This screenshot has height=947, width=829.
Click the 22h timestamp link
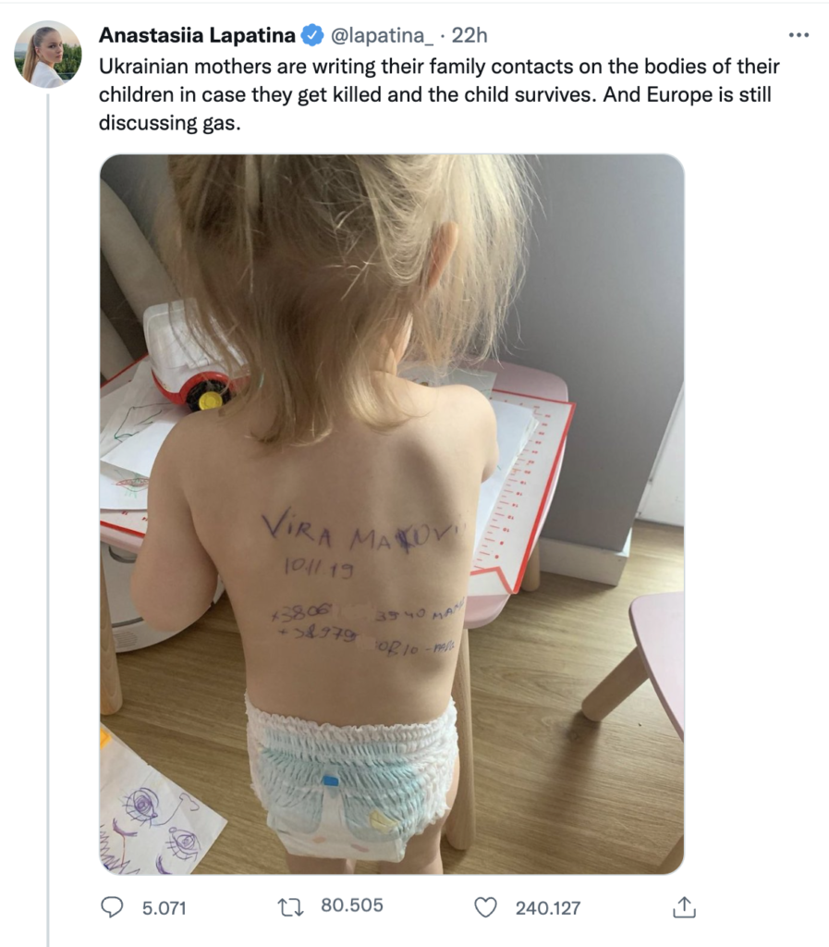469,36
